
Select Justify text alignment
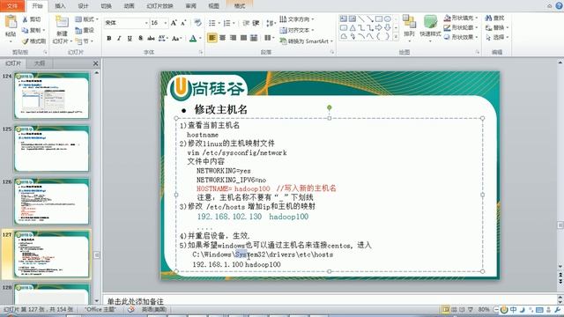pyautogui.click(x=243, y=38)
